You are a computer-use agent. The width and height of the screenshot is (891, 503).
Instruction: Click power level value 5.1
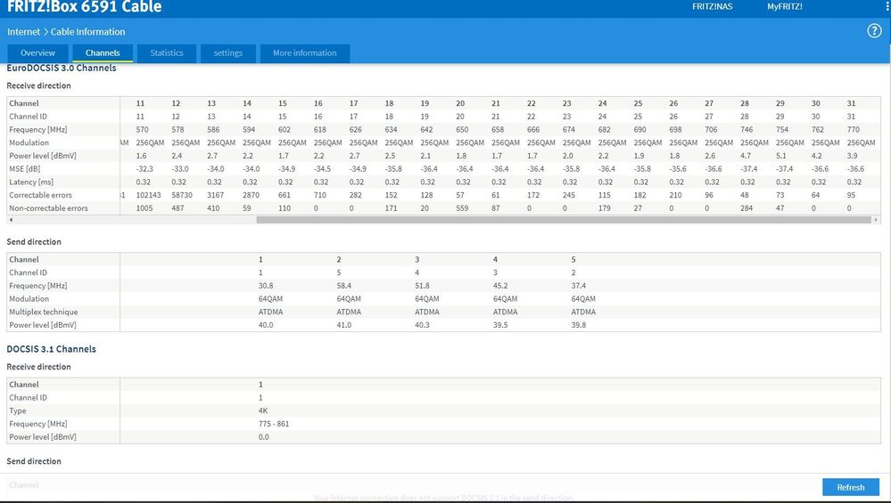[781, 156]
